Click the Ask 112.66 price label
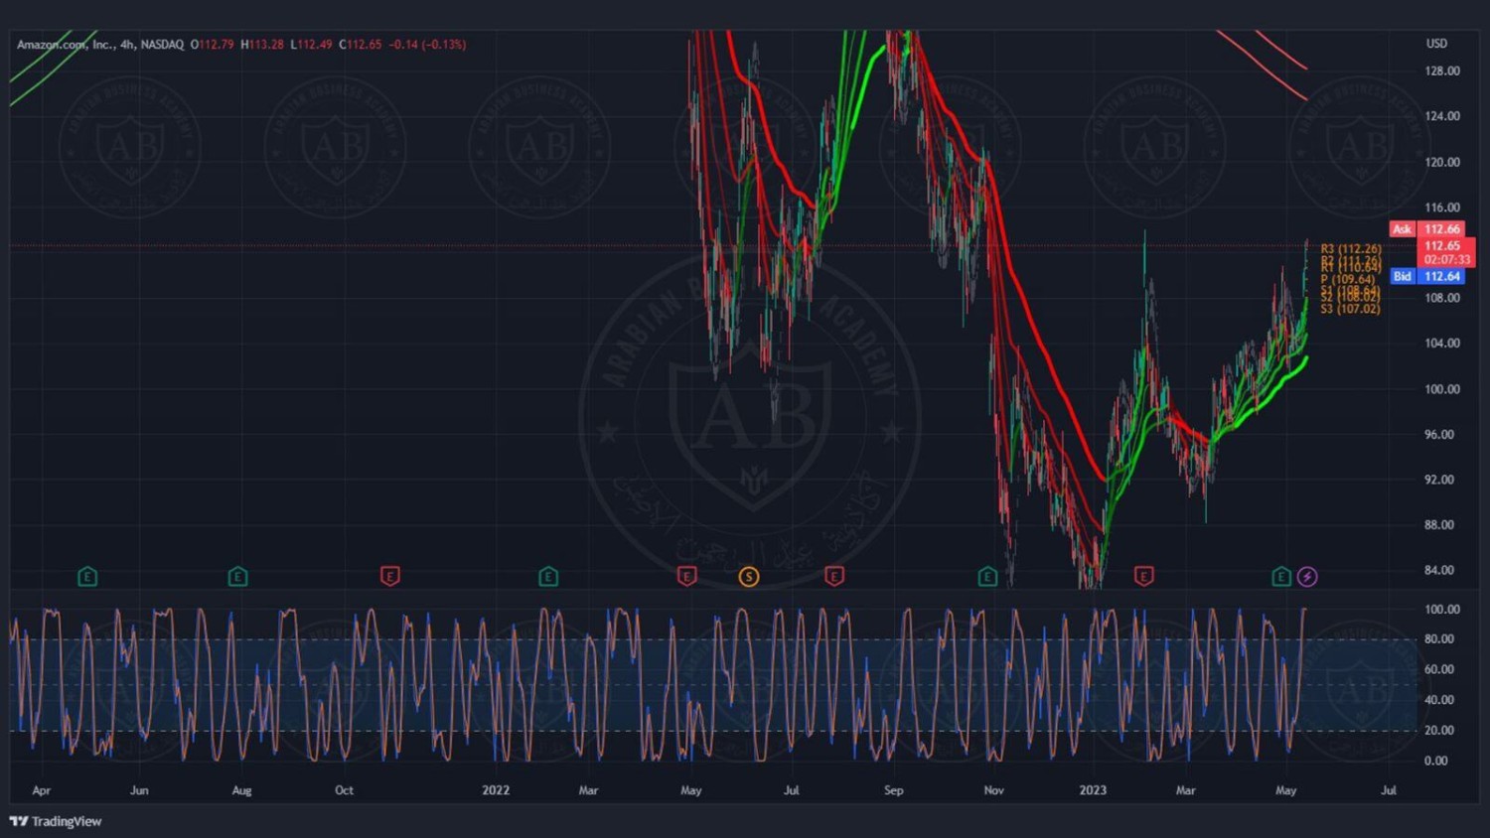Image resolution: width=1490 pixels, height=838 pixels. pos(1426,228)
